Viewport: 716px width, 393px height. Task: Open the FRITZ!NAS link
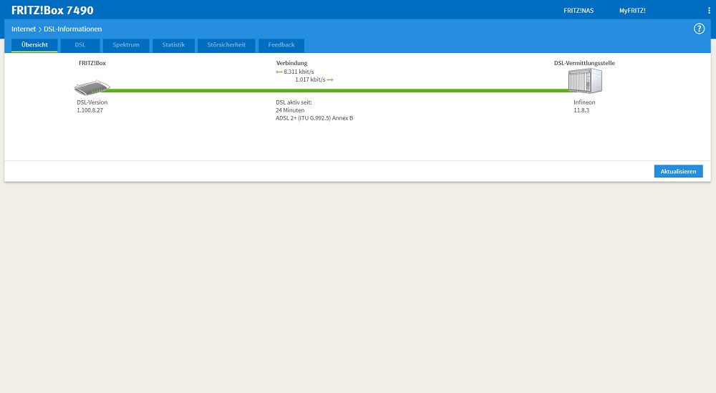(579, 11)
